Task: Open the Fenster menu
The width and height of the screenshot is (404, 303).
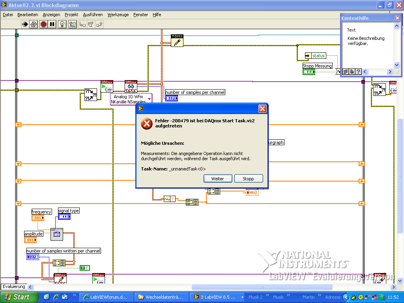Action: [141, 15]
